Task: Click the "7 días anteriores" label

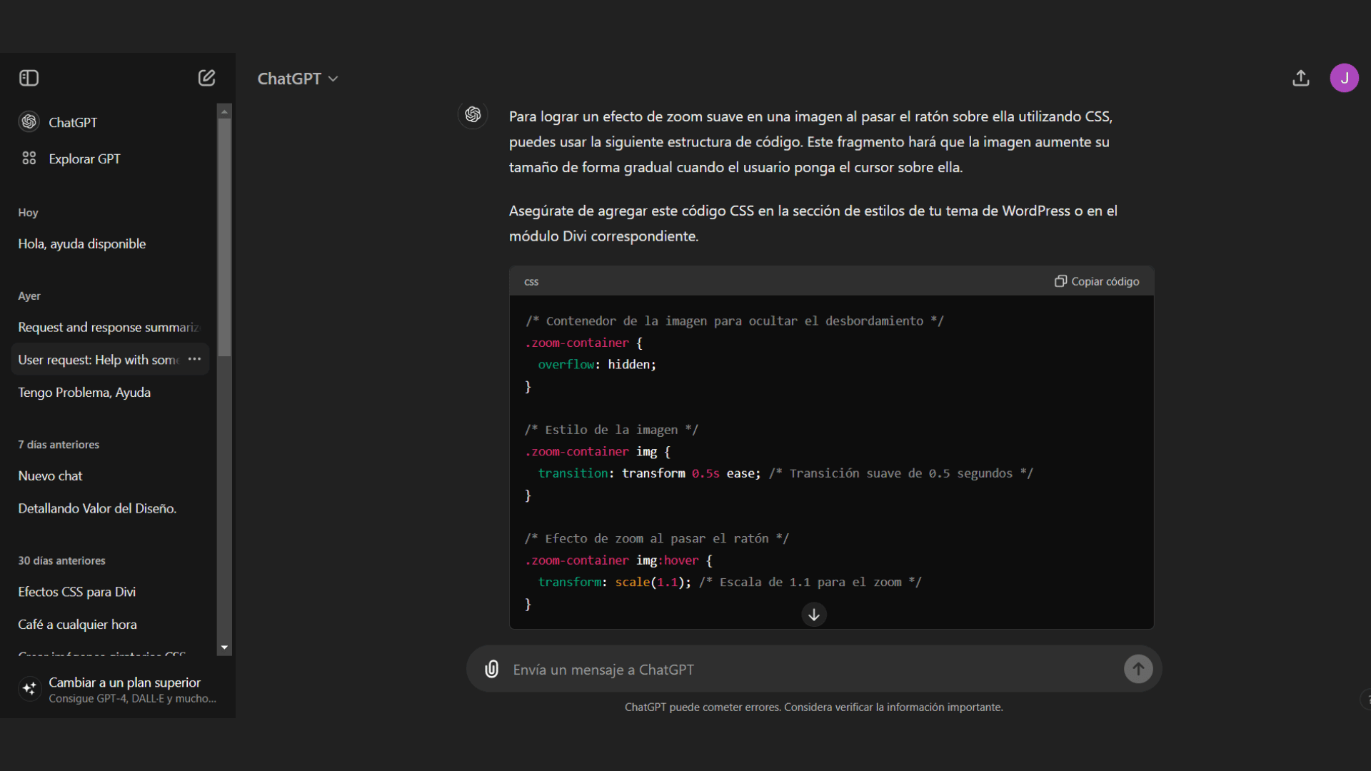Action: 59,444
